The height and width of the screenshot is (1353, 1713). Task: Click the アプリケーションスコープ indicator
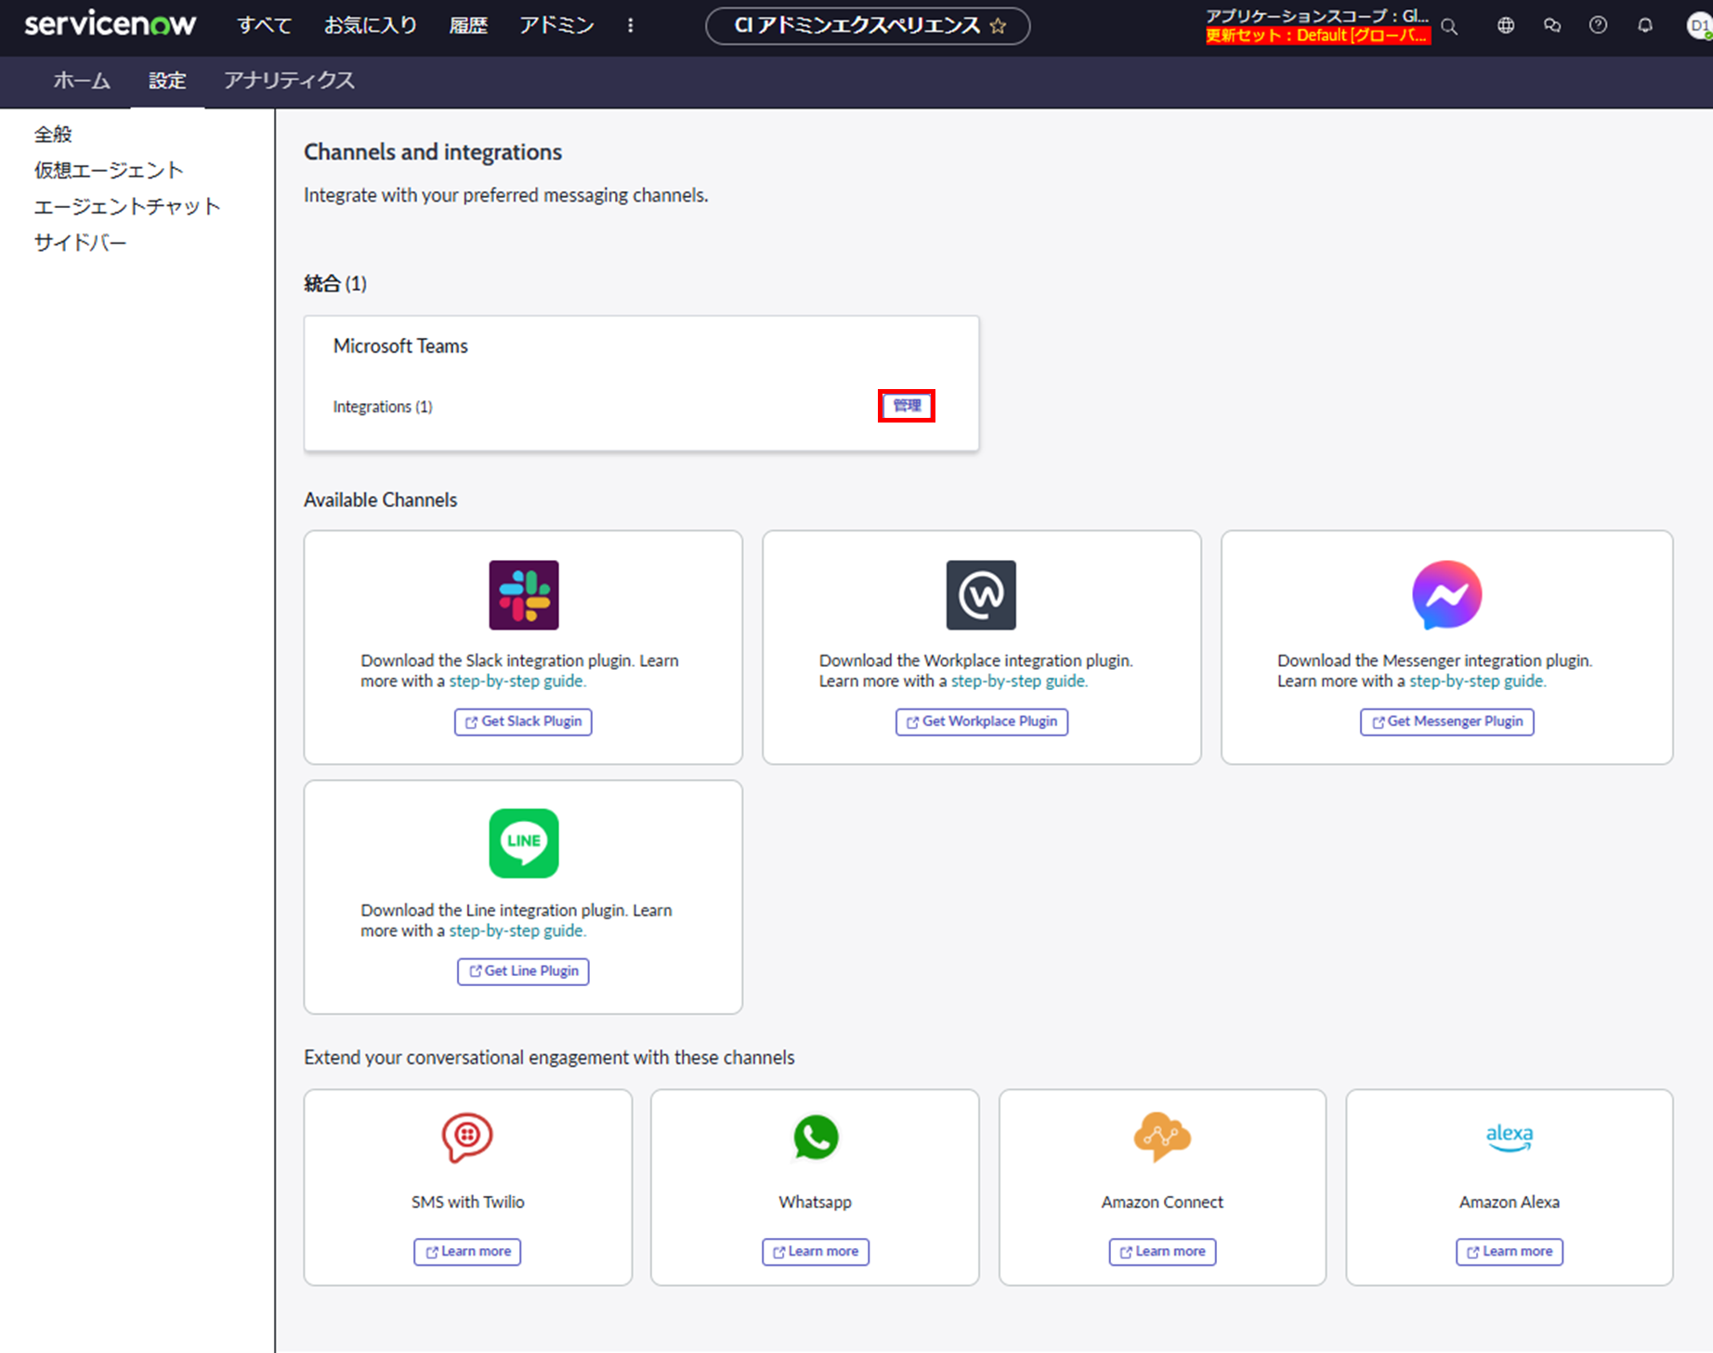[1317, 16]
